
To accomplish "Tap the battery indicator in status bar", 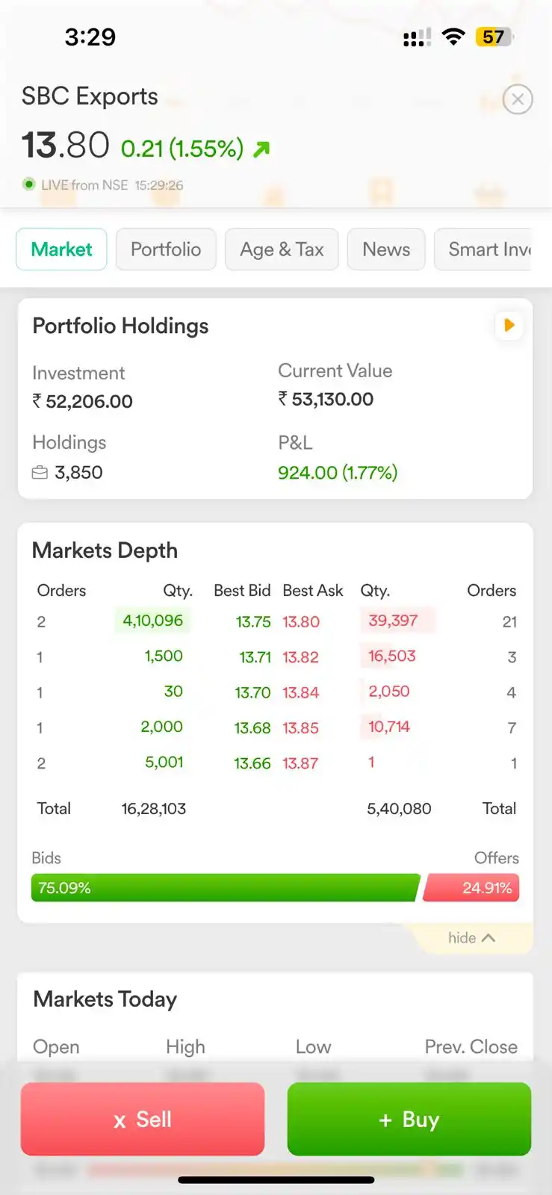I will tap(494, 37).
